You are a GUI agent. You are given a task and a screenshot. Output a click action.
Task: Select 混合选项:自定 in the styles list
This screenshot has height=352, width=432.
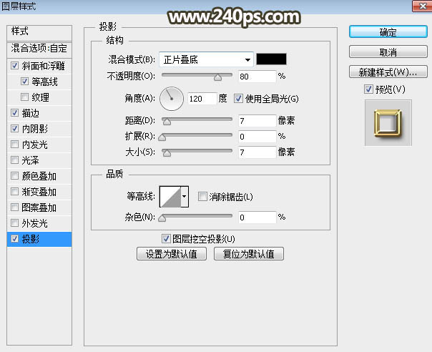click(39, 49)
